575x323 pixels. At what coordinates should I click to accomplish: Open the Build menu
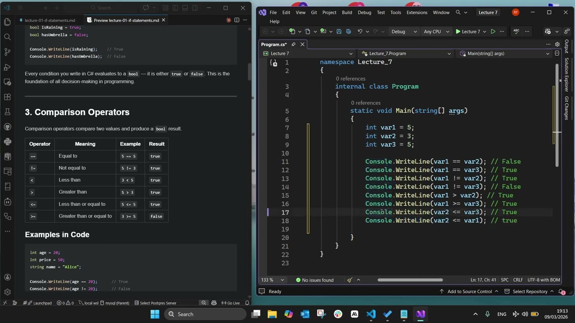(347, 13)
